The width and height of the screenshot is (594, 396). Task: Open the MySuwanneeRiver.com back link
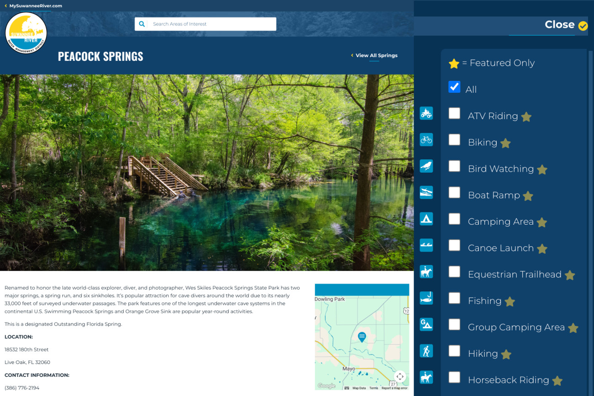coord(33,6)
